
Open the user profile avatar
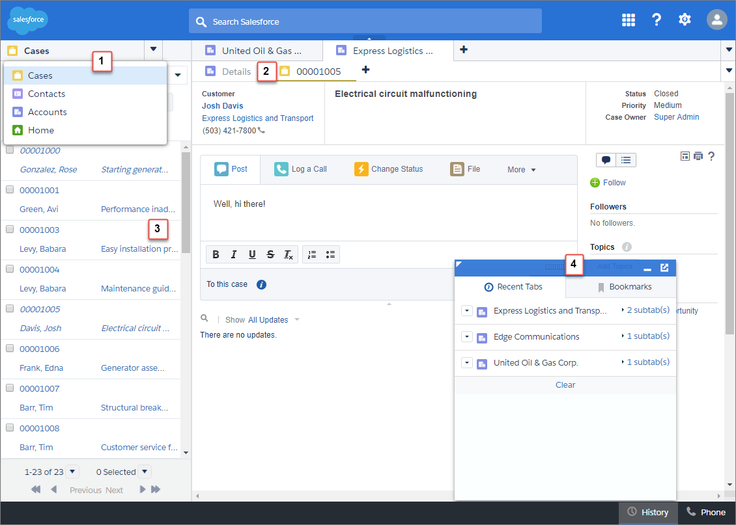click(716, 20)
